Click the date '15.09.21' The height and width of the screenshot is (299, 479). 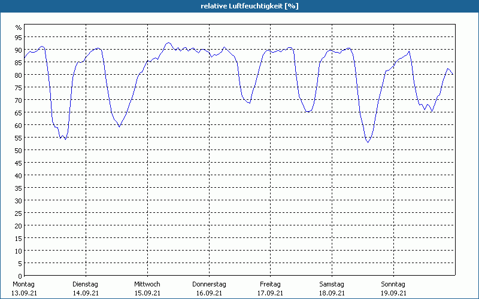click(x=147, y=293)
